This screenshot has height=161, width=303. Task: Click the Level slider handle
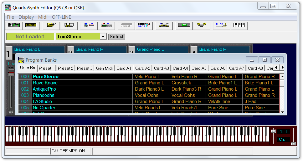11,73
